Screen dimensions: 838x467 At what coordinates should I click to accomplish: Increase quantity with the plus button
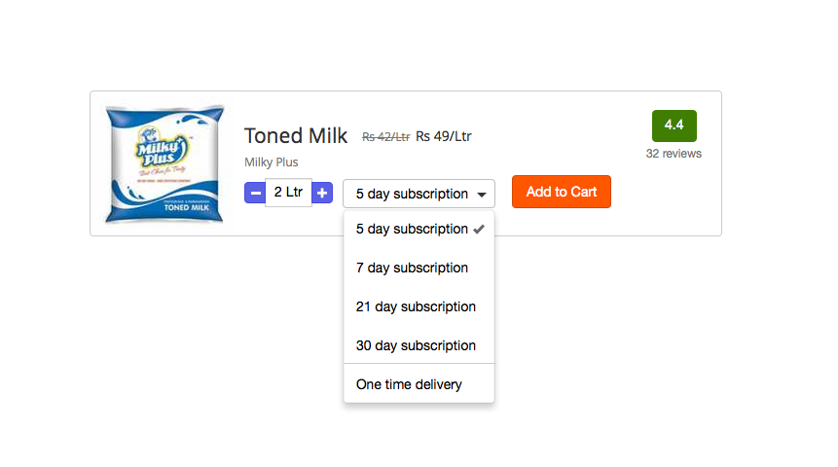[x=323, y=193]
